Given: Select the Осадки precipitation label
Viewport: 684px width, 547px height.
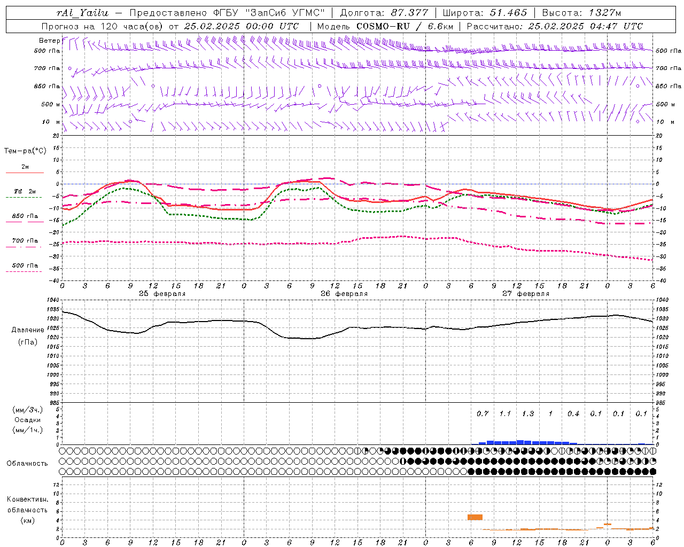Looking at the screenshot, I should coord(28,420).
